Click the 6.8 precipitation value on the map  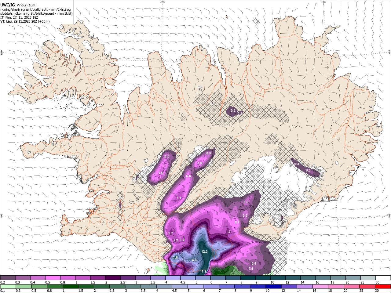194,260
